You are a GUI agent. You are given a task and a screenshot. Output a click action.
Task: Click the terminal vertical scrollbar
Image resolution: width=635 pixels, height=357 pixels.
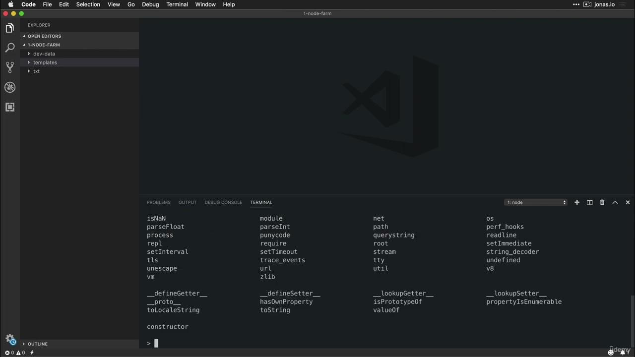632,317
